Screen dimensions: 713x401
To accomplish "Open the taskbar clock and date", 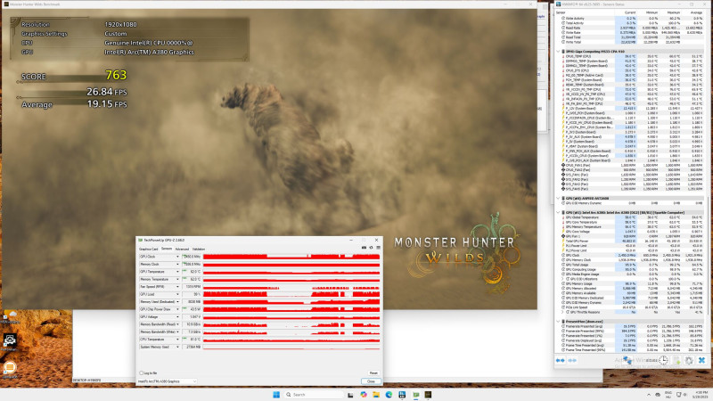I will [x=701, y=394].
